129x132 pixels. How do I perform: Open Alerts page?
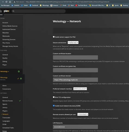[x=4, y=86]
